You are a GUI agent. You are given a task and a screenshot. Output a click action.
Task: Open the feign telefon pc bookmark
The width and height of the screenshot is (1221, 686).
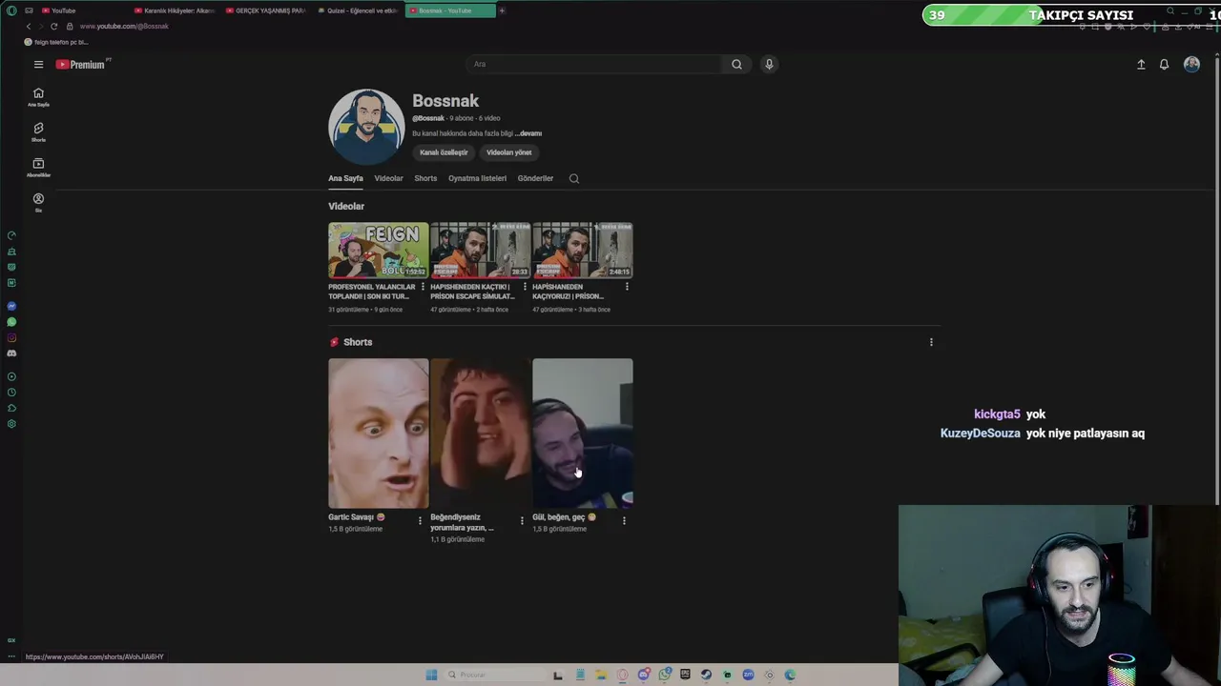click(x=56, y=42)
